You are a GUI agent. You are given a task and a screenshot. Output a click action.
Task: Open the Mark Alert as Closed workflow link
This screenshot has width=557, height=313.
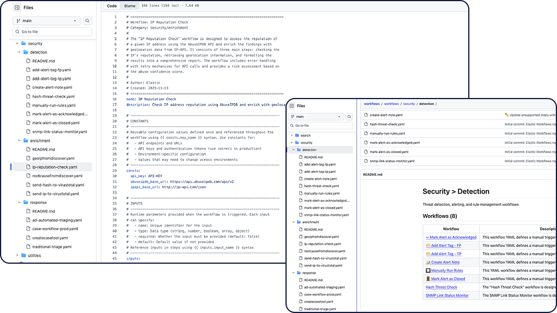tap(446, 279)
